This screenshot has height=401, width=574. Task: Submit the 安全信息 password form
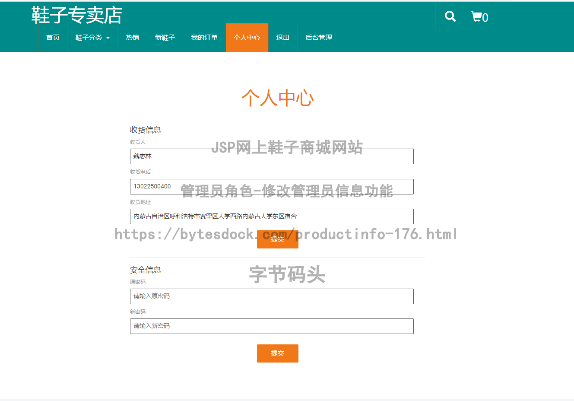coord(278,353)
